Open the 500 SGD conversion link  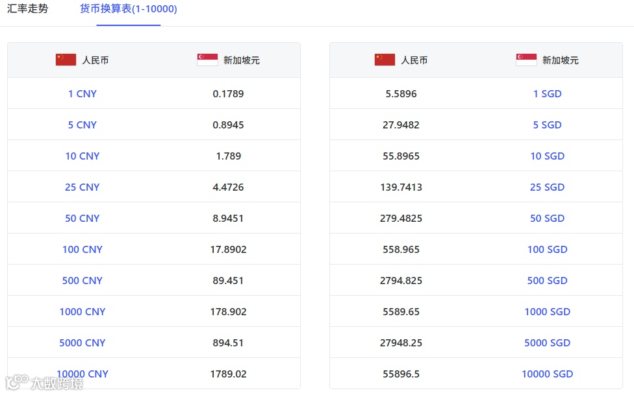coord(548,280)
